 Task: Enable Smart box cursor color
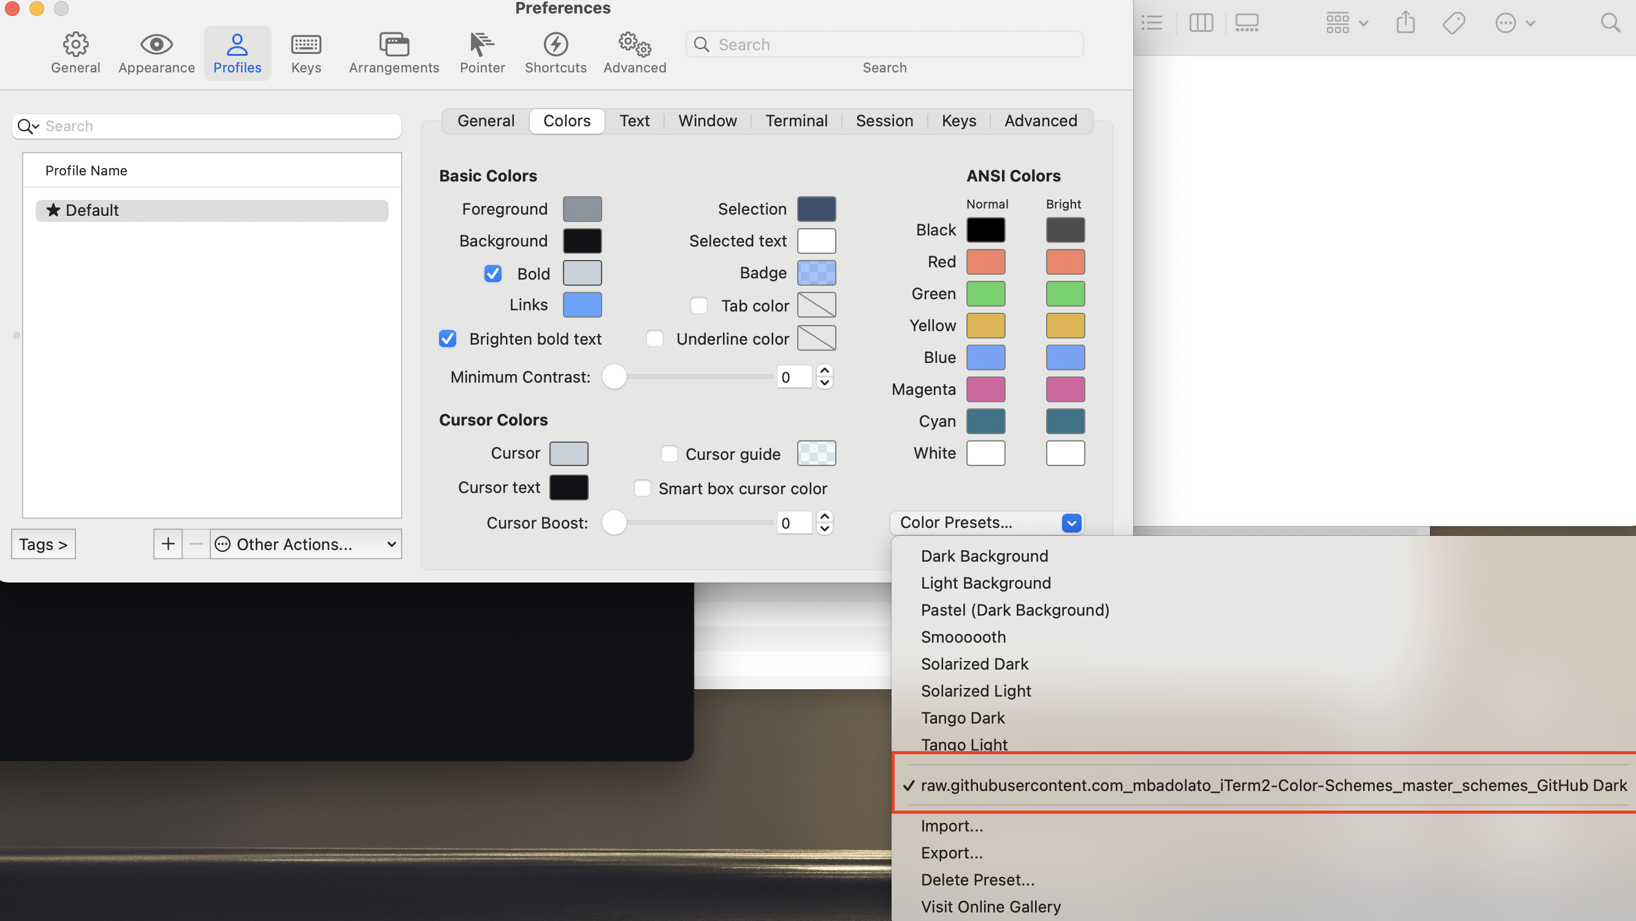[642, 488]
